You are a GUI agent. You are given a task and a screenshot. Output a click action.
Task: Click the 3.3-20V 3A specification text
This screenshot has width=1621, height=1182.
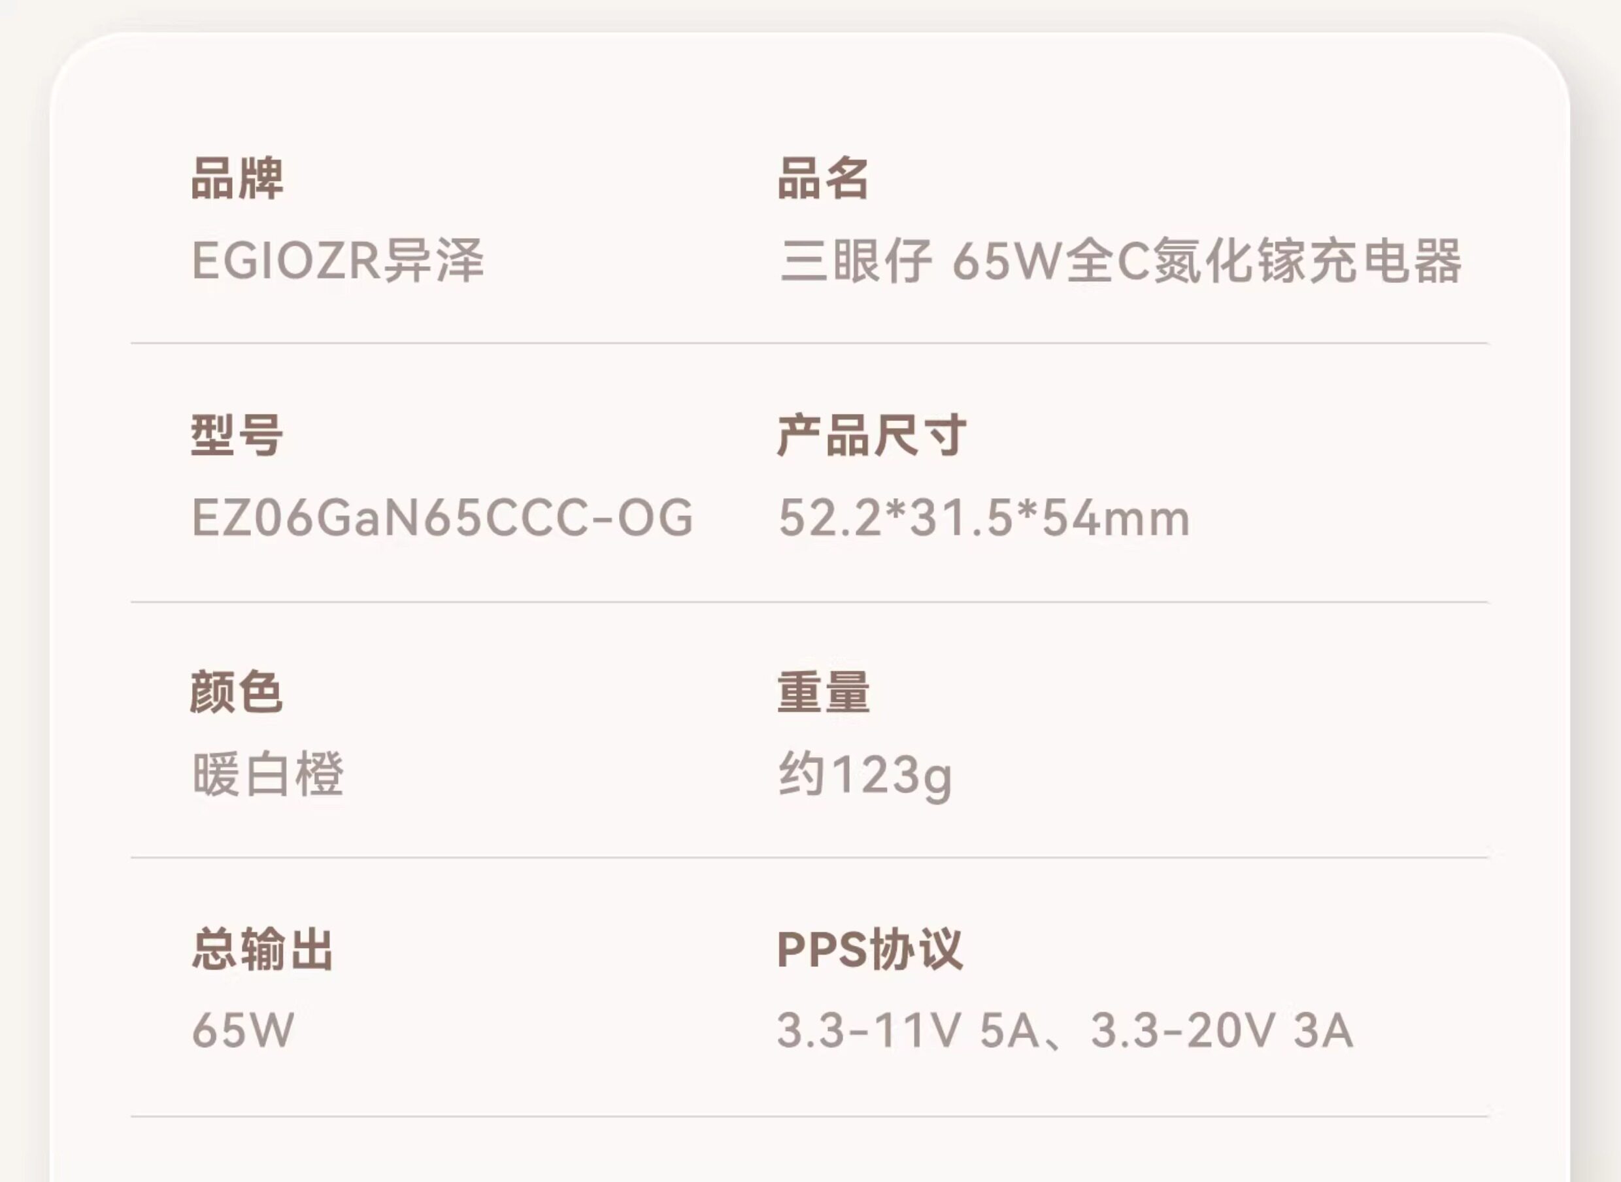click(x=1222, y=1030)
